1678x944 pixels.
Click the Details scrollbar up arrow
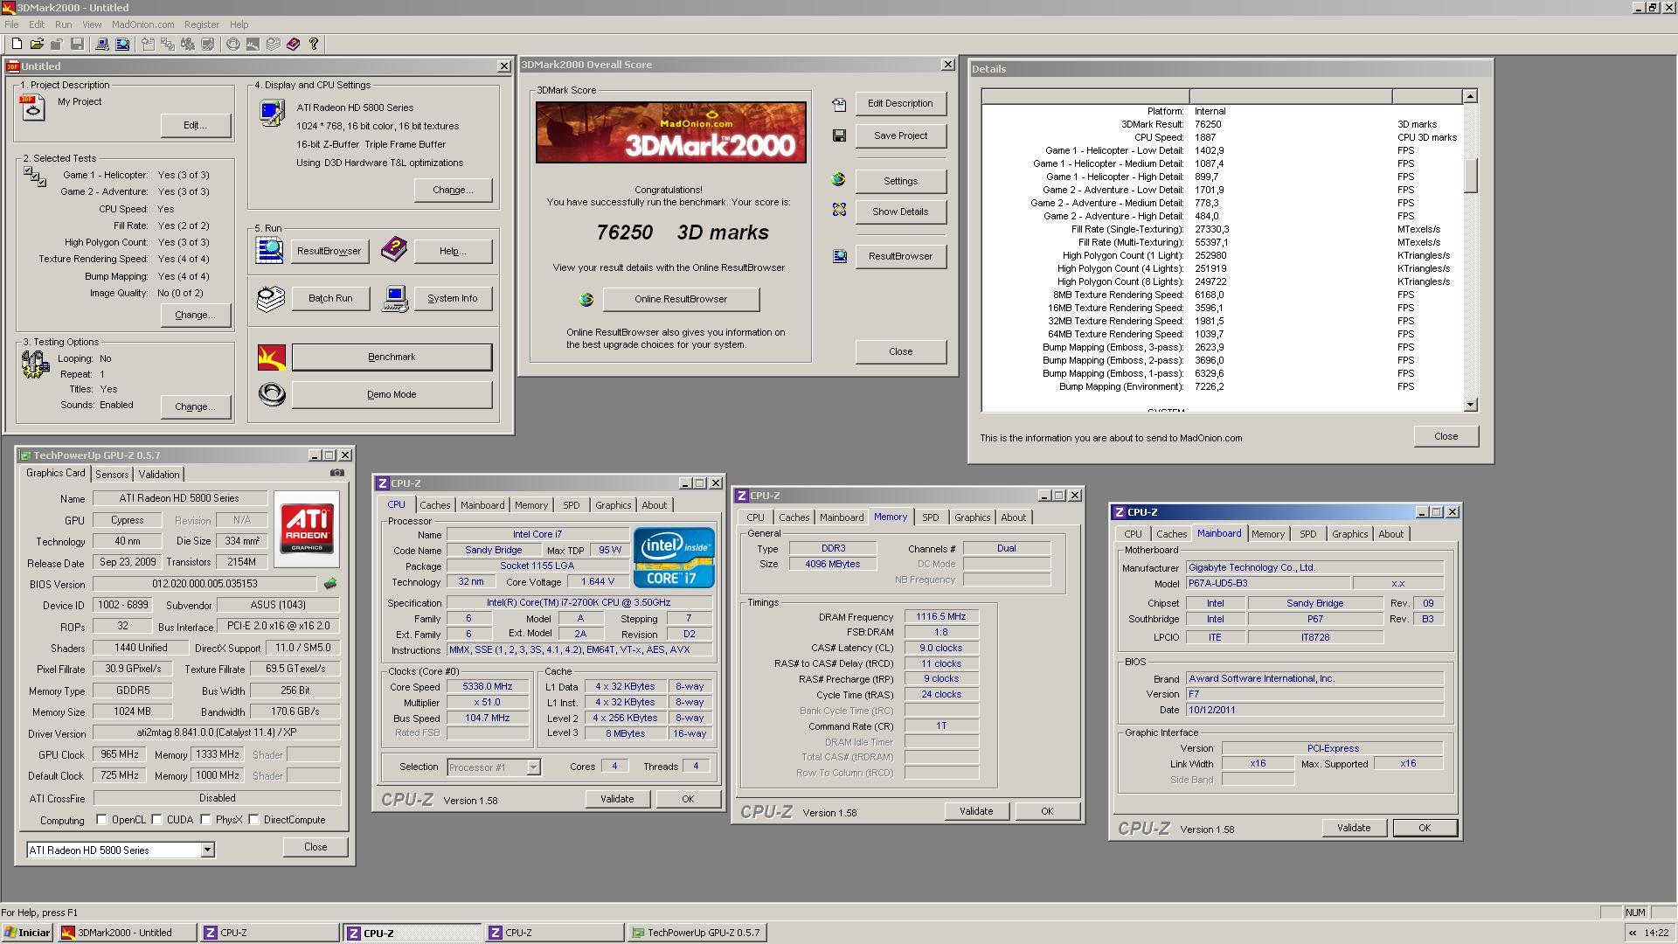click(x=1470, y=96)
